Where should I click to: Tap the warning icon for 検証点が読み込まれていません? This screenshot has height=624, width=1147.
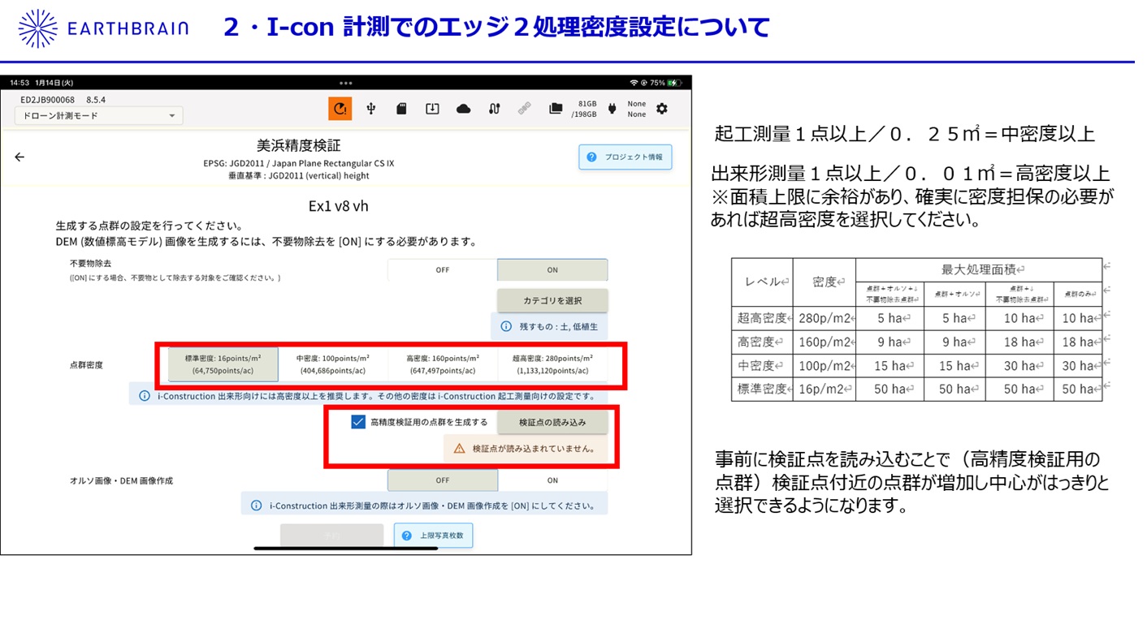tap(459, 448)
